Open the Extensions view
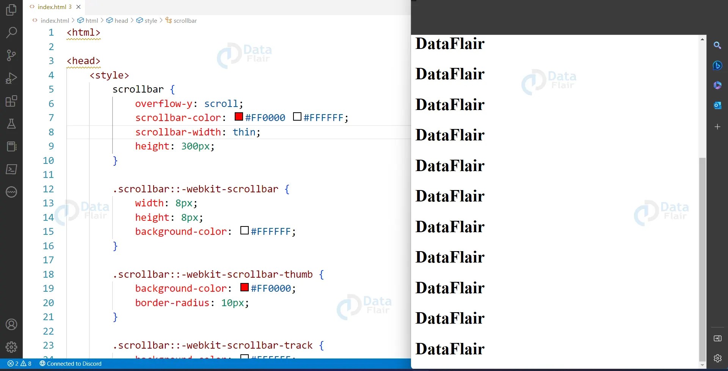The height and width of the screenshot is (371, 728). tap(11, 101)
